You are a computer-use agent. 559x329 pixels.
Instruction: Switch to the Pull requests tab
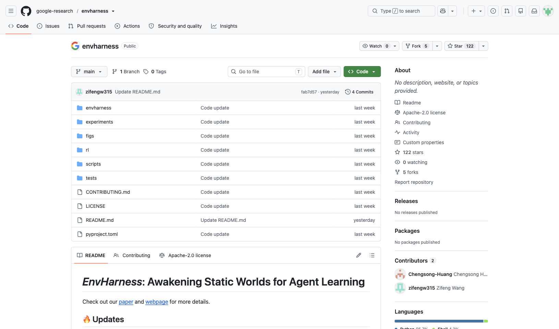click(x=87, y=26)
